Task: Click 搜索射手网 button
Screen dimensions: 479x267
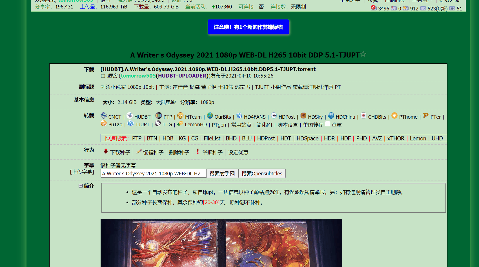Action: [222, 173]
